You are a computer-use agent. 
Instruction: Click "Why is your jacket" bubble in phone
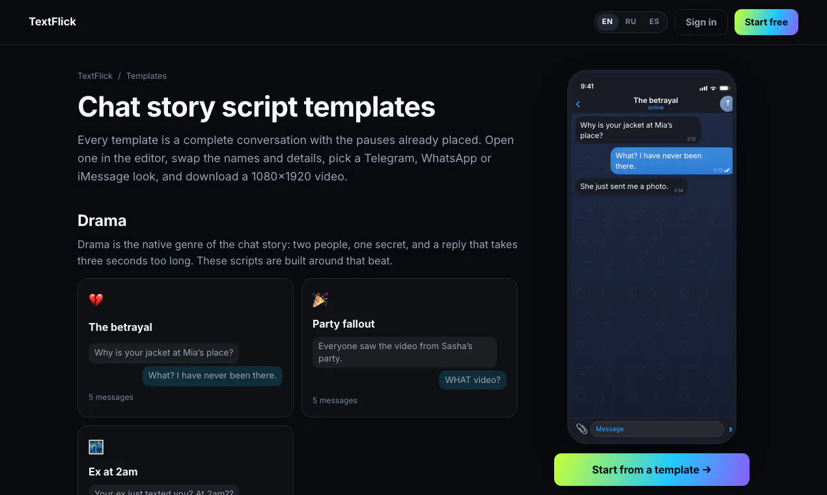coord(638,130)
